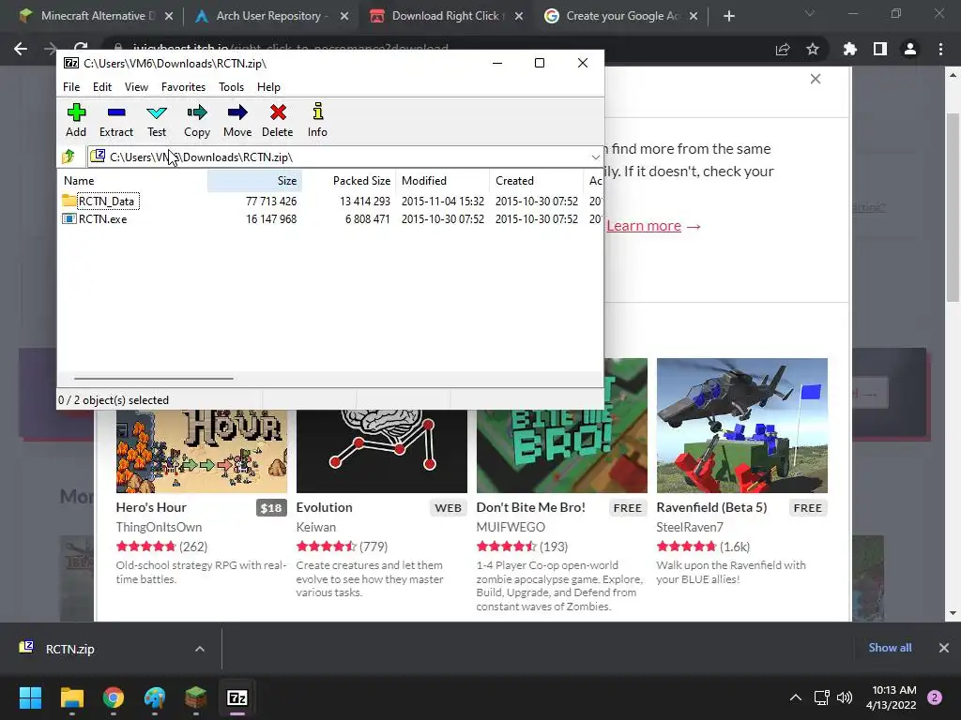
Task: Click the horizontal scrollbar in file list
Action: point(154,379)
